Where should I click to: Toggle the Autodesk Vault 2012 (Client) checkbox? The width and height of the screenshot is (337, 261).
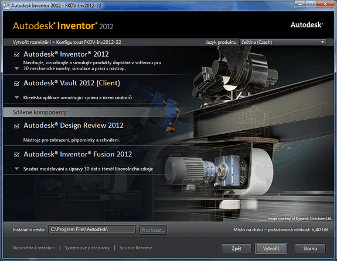pos(17,83)
